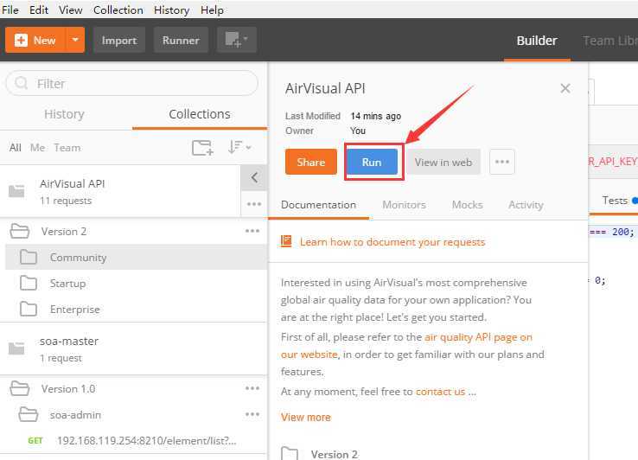Switch to the History sidebar tab
This screenshot has width=638, height=460.
click(64, 114)
